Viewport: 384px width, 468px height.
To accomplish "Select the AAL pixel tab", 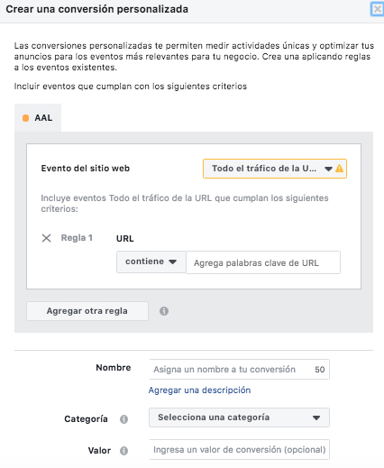I will pos(38,118).
